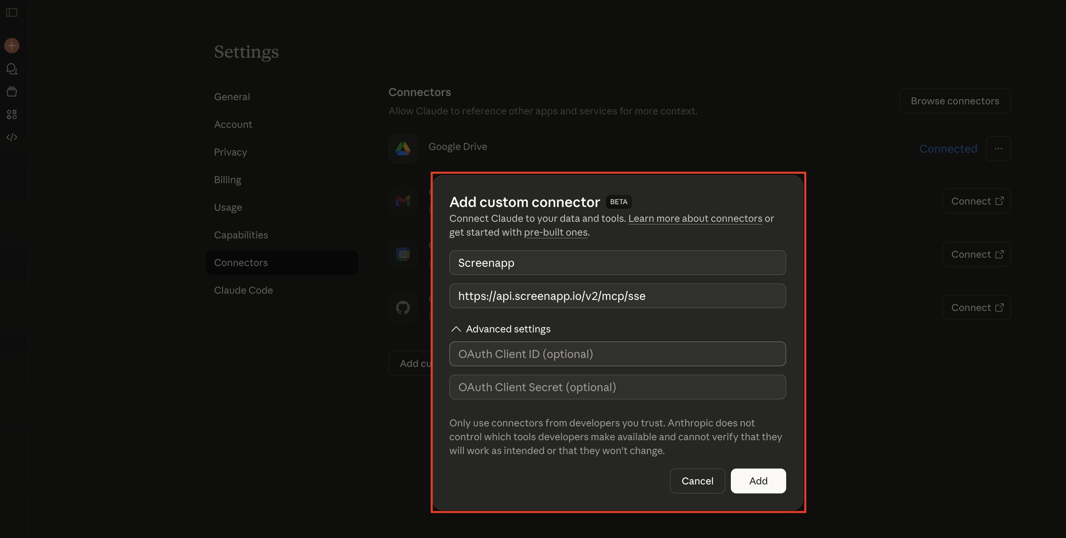Cancel the custom connector dialog
Screen dimensions: 1066x538
click(697, 481)
